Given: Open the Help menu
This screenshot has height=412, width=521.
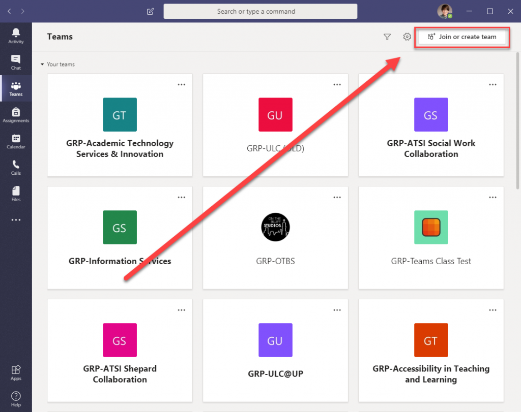Looking at the screenshot, I should (16, 399).
